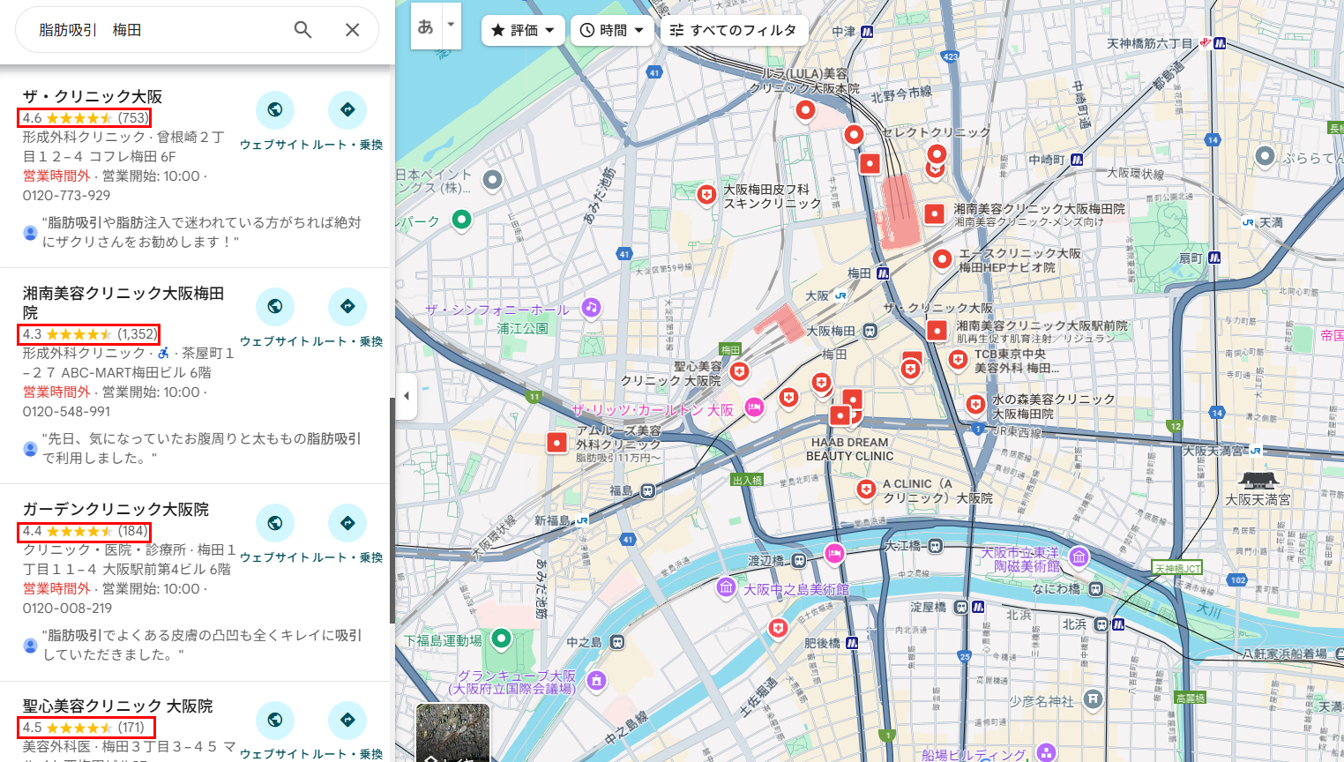Click the 大阪天満宮 shrine icon
The width and height of the screenshot is (1344, 762).
(1258, 482)
